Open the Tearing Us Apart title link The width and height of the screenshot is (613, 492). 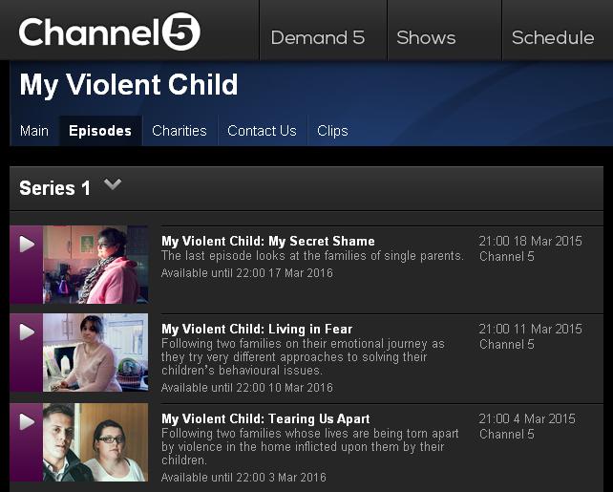tap(265, 418)
